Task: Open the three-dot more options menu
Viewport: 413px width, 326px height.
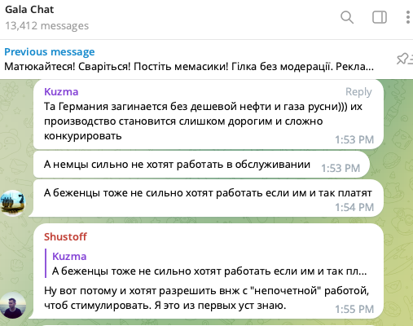Action: pos(408,17)
